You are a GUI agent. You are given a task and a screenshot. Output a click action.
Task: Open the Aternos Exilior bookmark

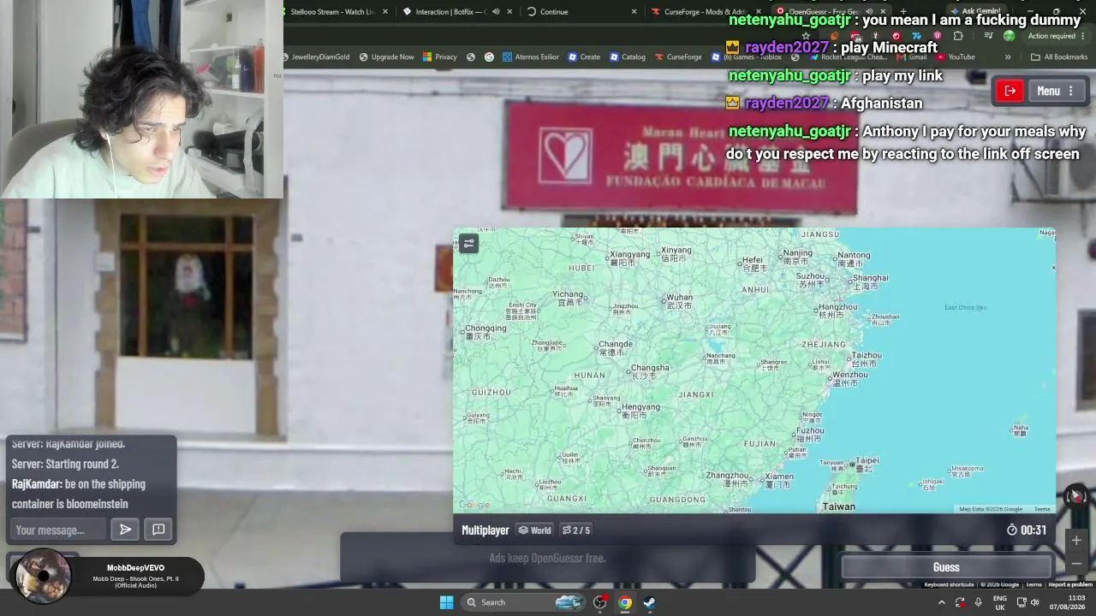[531, 57]
